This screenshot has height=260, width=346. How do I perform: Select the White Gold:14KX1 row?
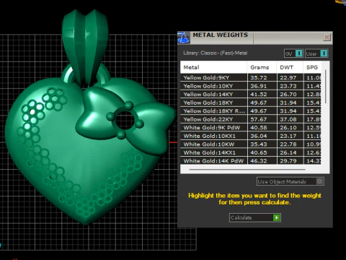tap(251, 152)
